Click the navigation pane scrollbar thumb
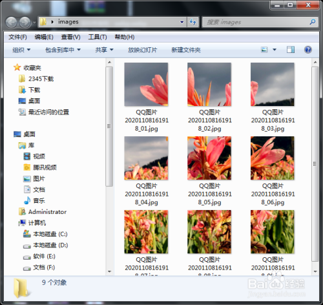323x305 pixels. [109, 127]
